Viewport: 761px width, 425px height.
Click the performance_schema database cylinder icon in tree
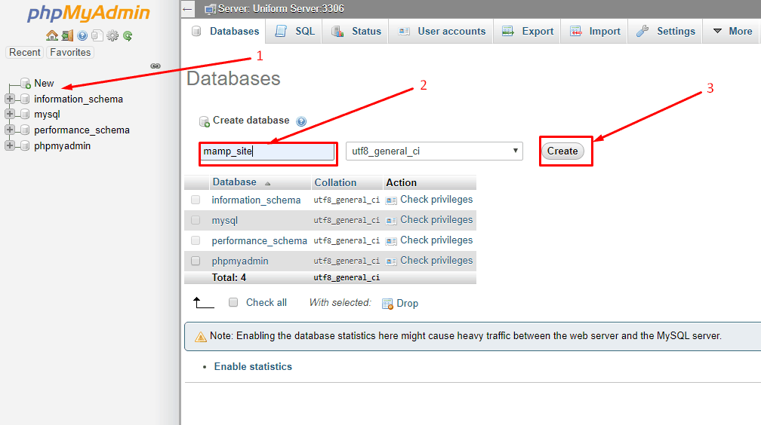(x=25, y=130)
